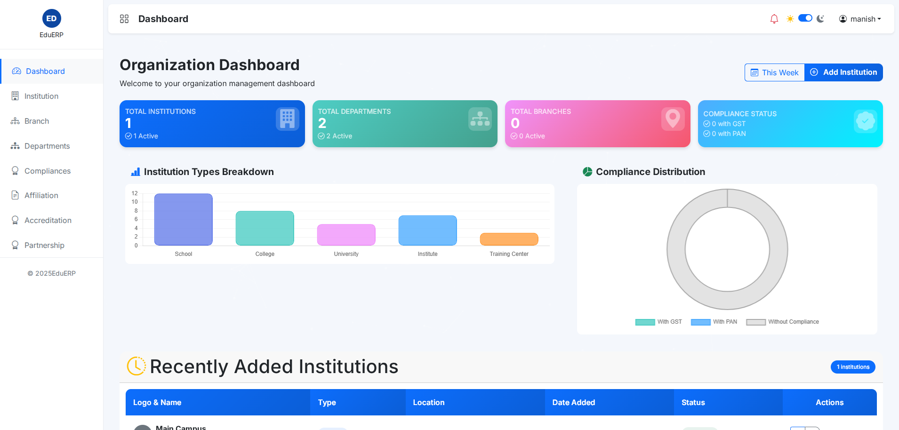The height and width of the screenshot is (430, 899).
Task: Open the This Week date filter
Action: tap(774, 72)
